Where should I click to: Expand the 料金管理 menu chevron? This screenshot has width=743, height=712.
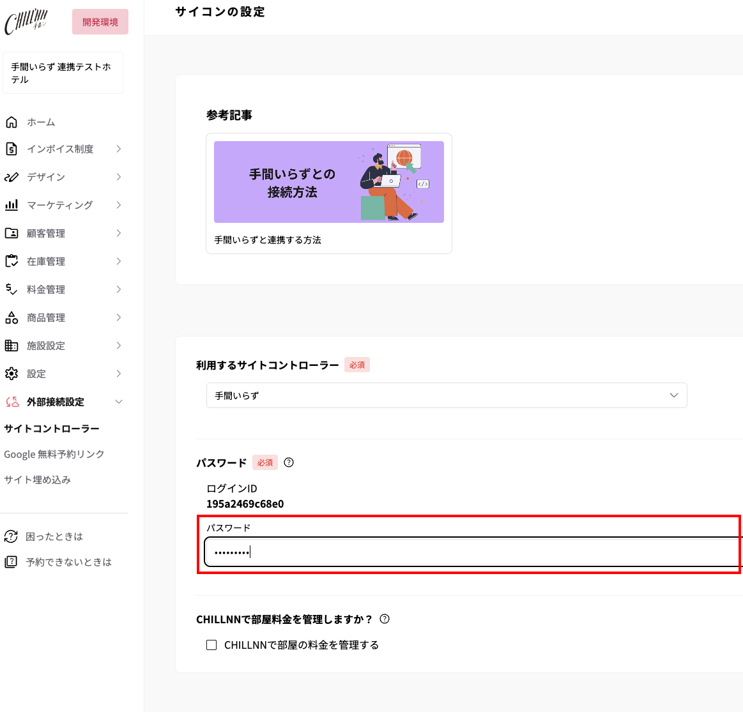[x=118, y=289]
